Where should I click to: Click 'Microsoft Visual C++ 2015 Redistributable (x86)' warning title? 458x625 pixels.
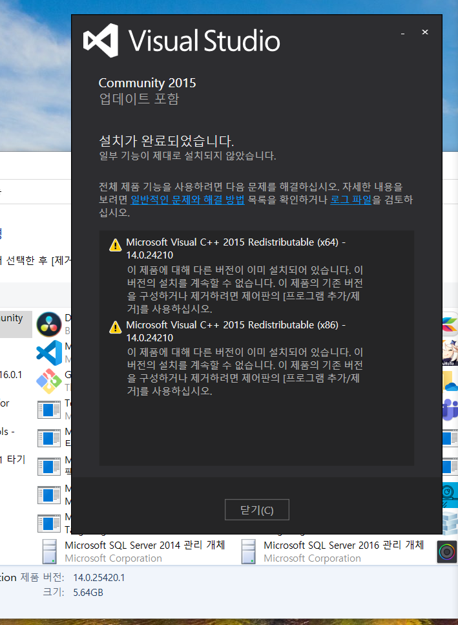[236, 331]
